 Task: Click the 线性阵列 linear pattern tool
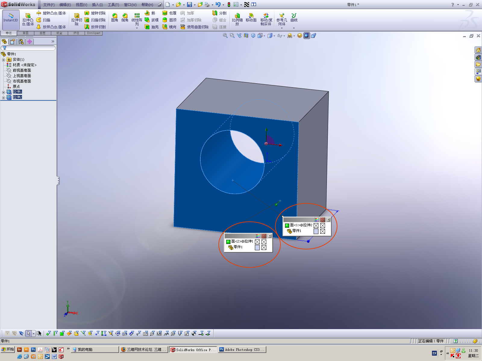click(137, 19)
